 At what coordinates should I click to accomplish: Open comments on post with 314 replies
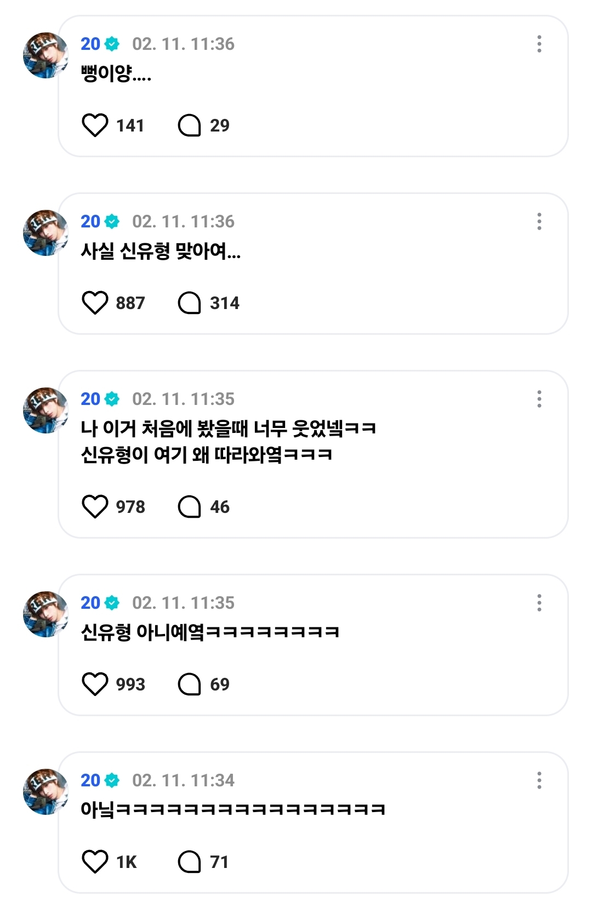click(190, 302)
